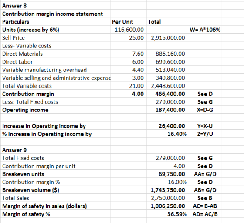The width and height of the screenshot is (244, 223).
Task: Click the bold 4.00 contribution per unit
Action: click(138, 94)
